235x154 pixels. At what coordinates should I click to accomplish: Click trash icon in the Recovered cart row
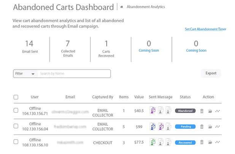click(x=202, y=142)
